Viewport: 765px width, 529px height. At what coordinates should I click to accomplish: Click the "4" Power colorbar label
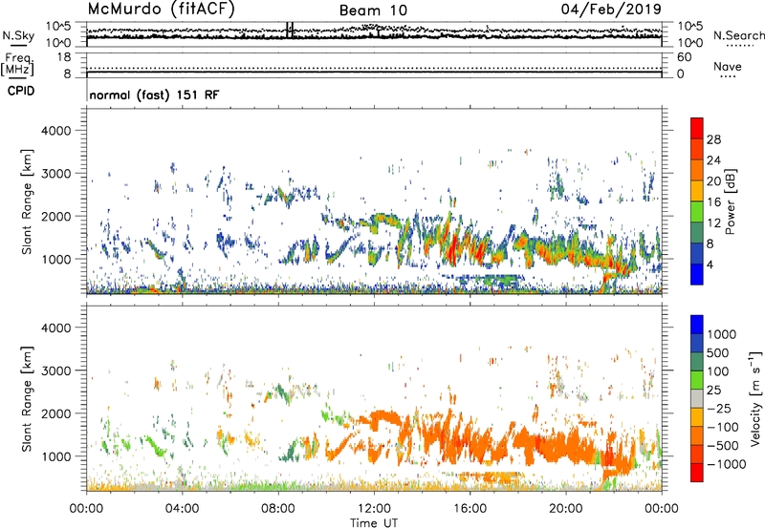[710, 264]
